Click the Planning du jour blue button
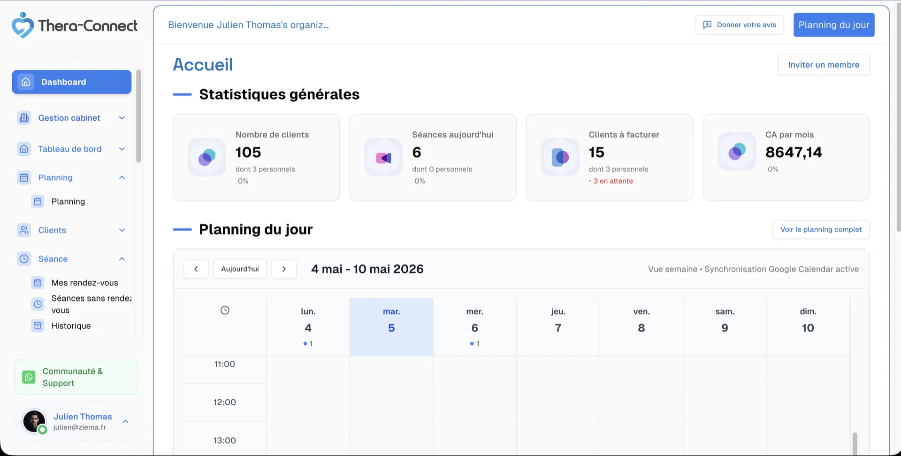This screenshot has width=901, height=456. [x=834, y=25]
